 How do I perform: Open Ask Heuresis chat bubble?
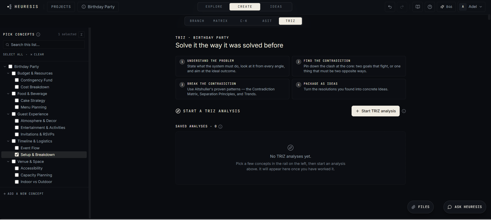click(x=465, y=207)
